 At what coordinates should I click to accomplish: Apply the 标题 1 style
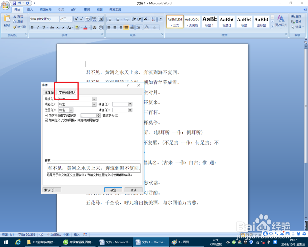(x=209, y=21)
